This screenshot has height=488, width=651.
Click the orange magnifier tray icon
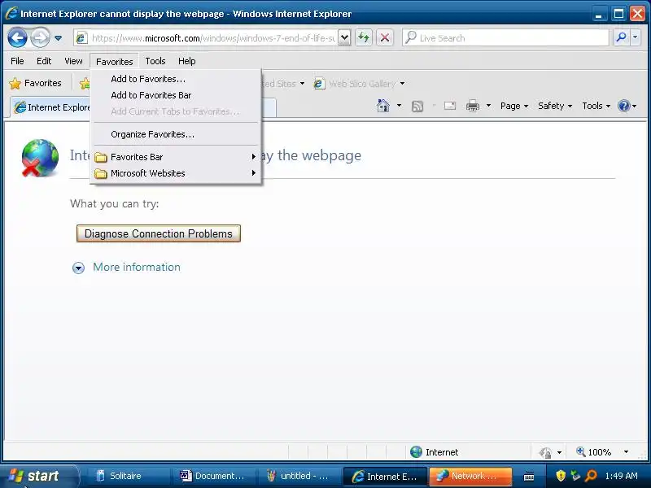coord(591,476)
